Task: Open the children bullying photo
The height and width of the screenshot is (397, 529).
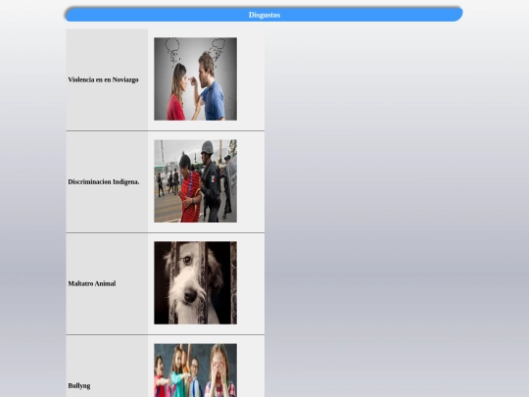Action: click(x=195, y=371)
